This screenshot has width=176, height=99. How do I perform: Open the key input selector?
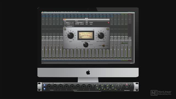point(70,26)
